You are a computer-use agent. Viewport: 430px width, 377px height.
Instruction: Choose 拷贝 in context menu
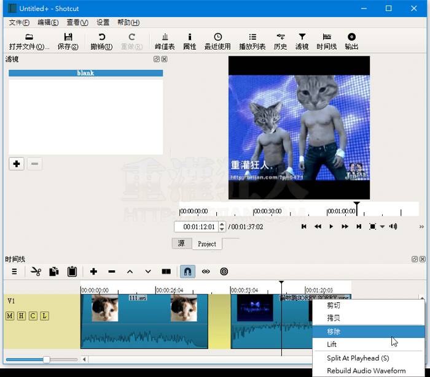click(x=369, y=318)
